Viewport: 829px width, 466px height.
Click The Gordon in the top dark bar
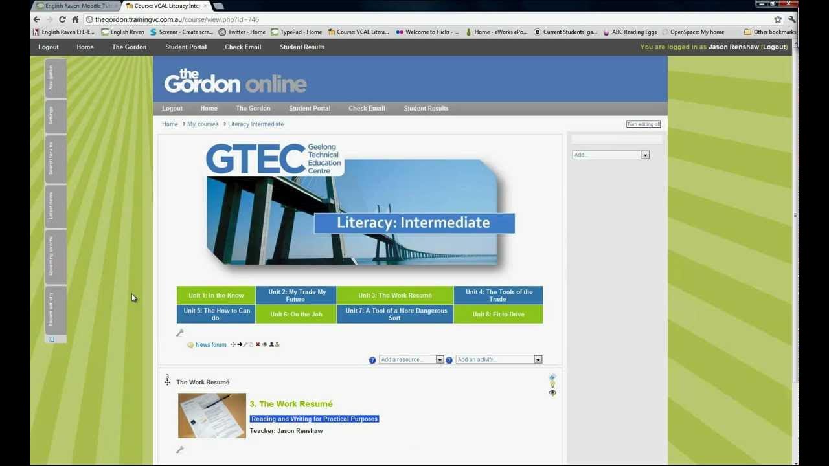pyautogui.click(x=129, y=47)
